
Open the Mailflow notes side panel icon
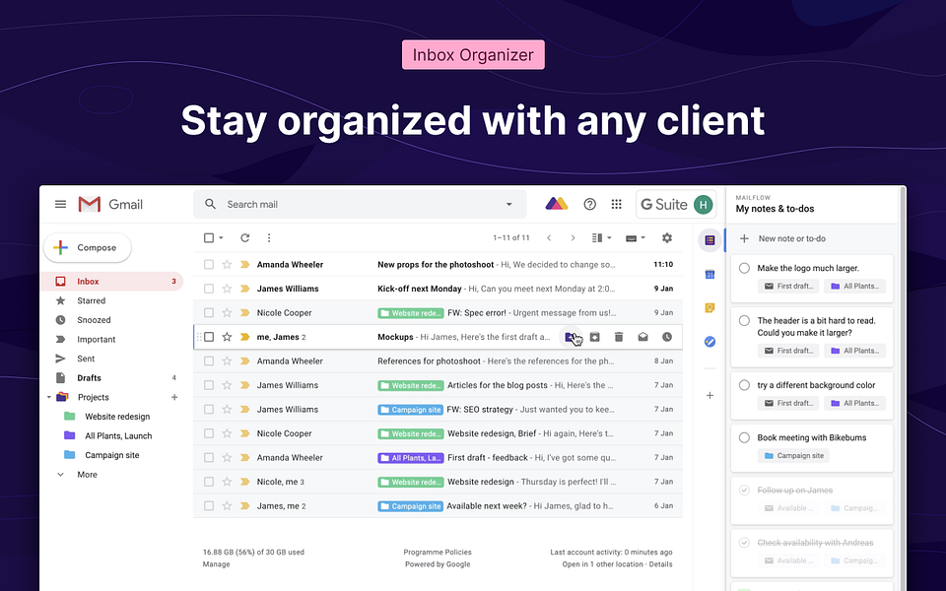[710, 240]
